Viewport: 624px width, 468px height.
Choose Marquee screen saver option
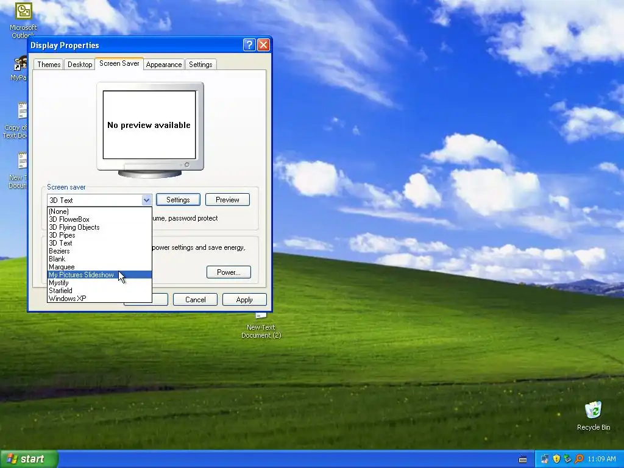click(x=99, y=267)
